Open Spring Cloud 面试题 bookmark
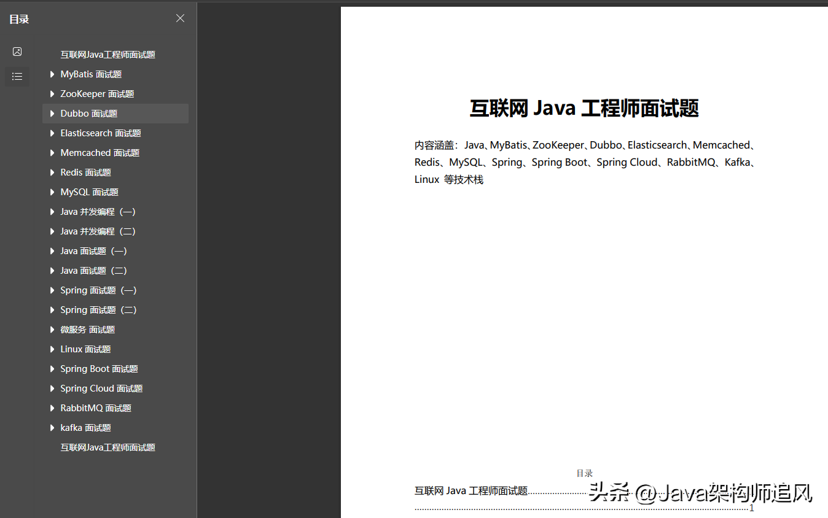The width and height of the screenshot is (828, 518). (101, 388)
